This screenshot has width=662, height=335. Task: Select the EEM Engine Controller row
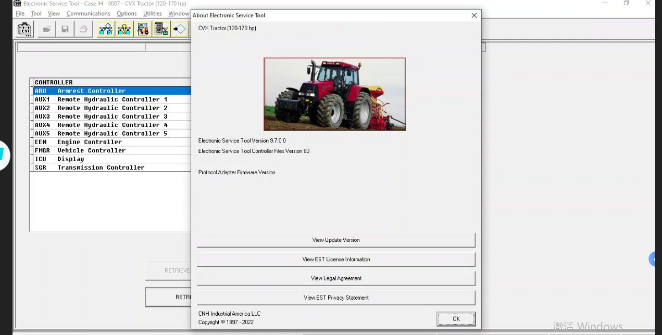(x=112, y=142)
